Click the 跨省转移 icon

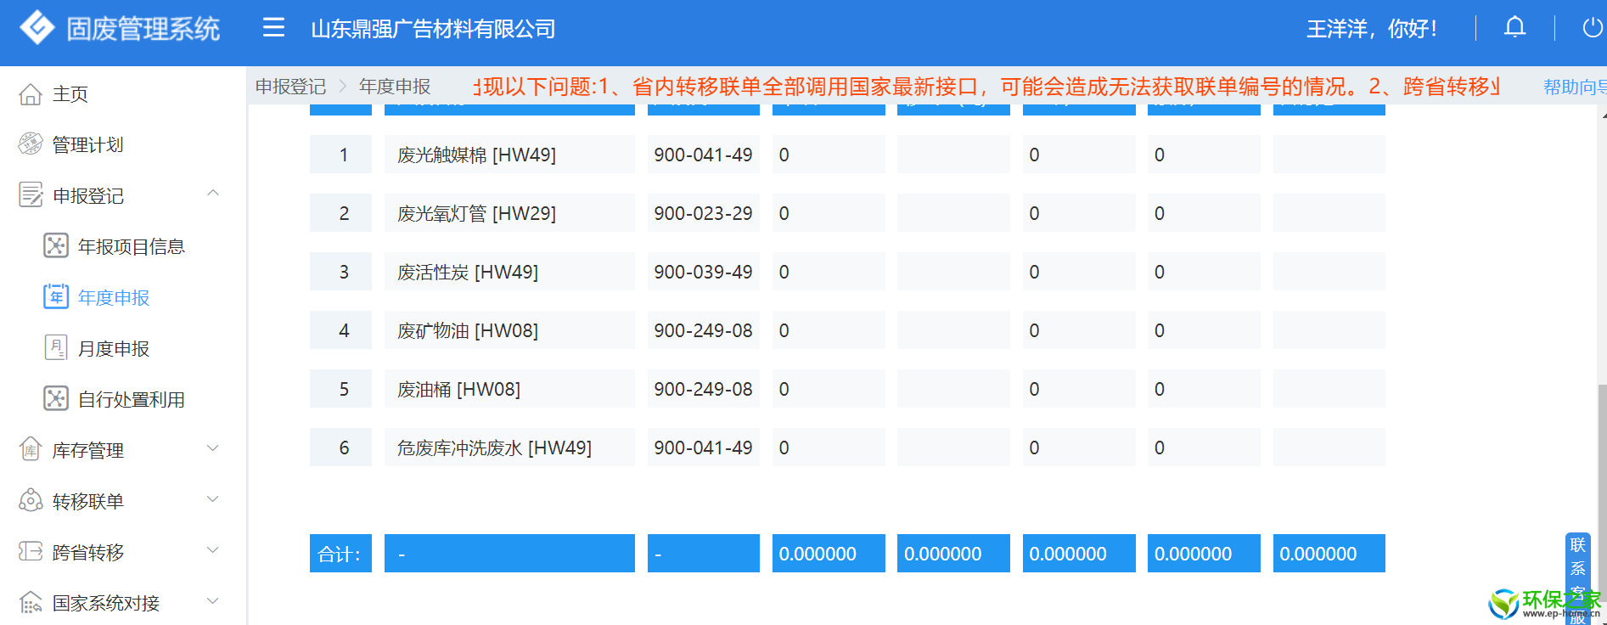point(31,551)
